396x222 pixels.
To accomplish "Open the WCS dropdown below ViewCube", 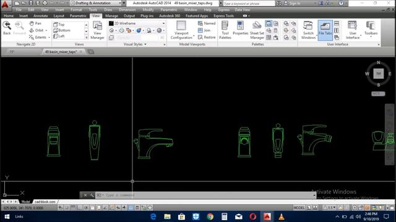I will [x=378, y=94].
